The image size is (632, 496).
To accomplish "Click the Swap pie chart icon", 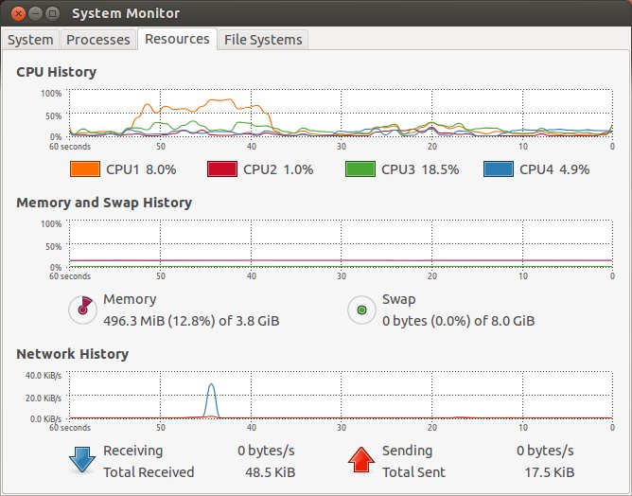I will click(x=361, y=310).
